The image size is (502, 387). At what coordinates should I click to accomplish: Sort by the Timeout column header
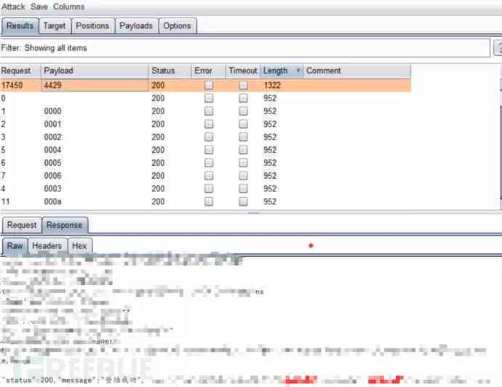point(243,71)
